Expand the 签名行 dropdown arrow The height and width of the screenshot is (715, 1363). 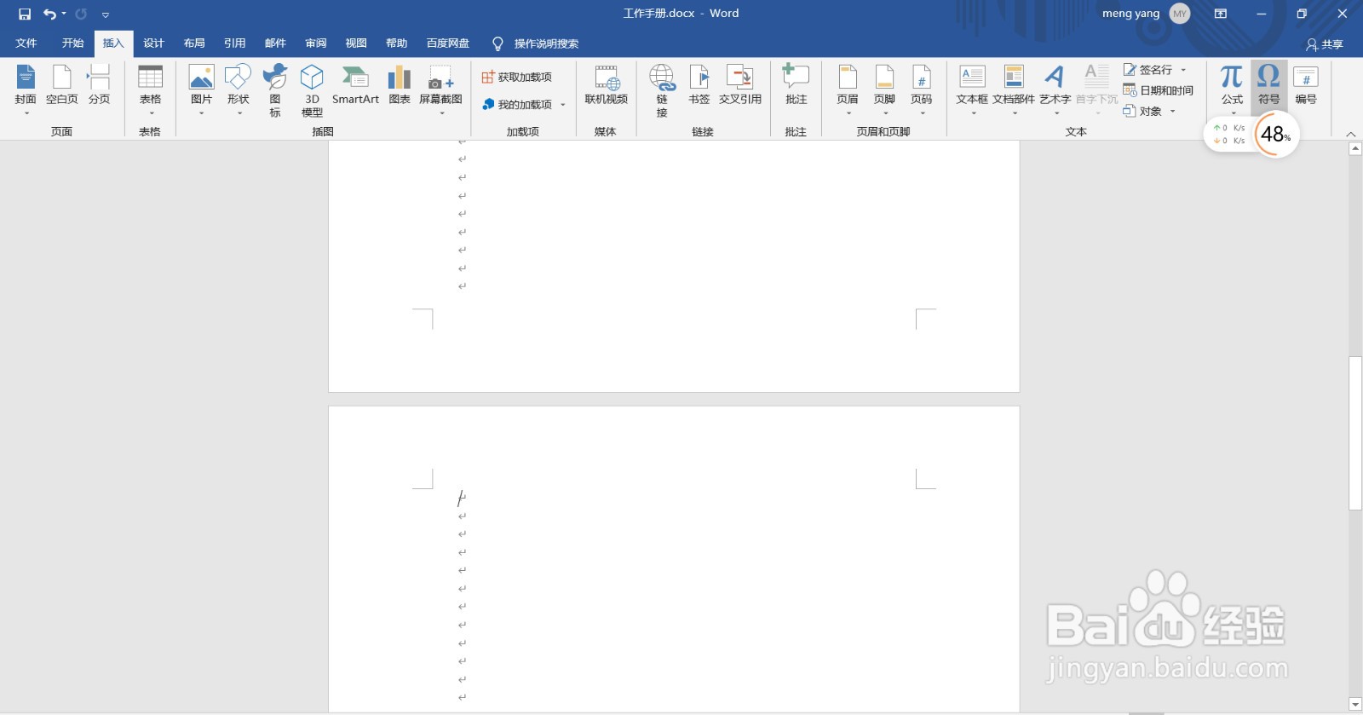tap(1183, 70)
